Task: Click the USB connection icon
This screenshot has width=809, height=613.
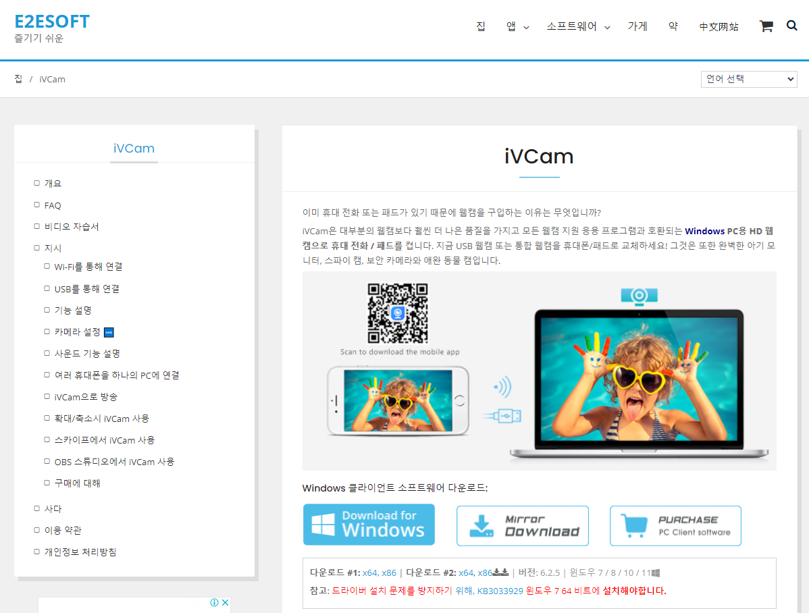Action: 502,415
